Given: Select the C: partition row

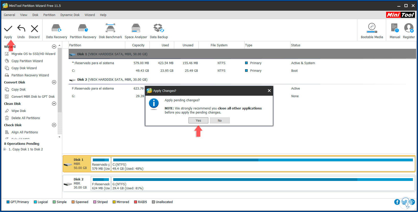Looking at the screenshot, I should click(x=242, y=71).
